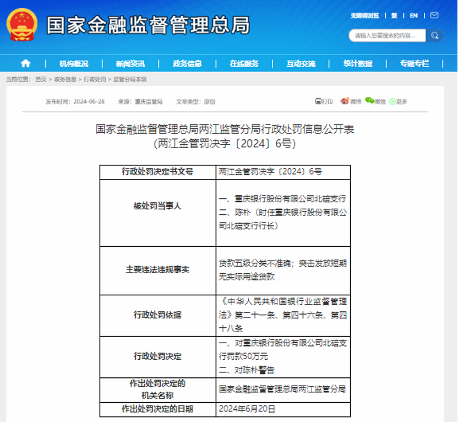Click the search magnifier button
The image size is (458, 422).
pyautogui.click(x=435, y=35)
